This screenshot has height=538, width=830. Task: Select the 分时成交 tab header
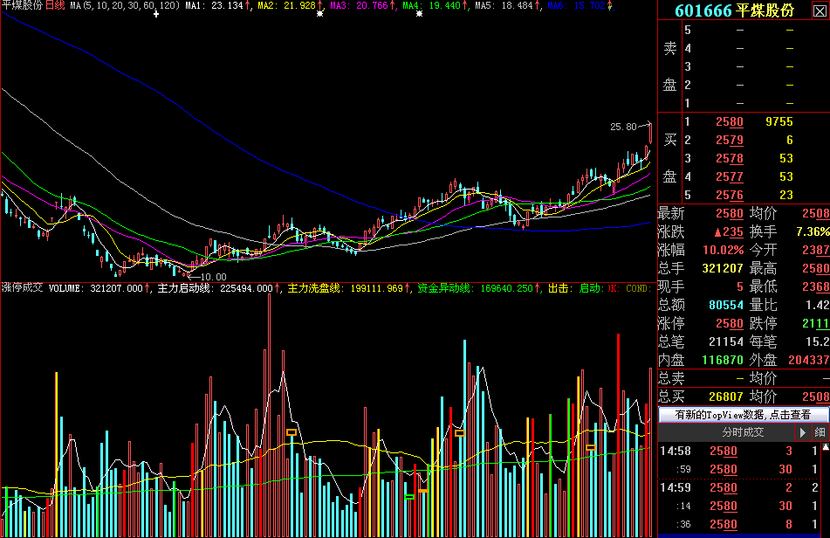[x=743, y=432]
